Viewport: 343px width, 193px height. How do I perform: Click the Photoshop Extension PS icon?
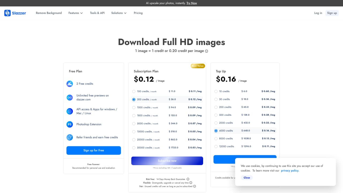(x=70, y=124)
